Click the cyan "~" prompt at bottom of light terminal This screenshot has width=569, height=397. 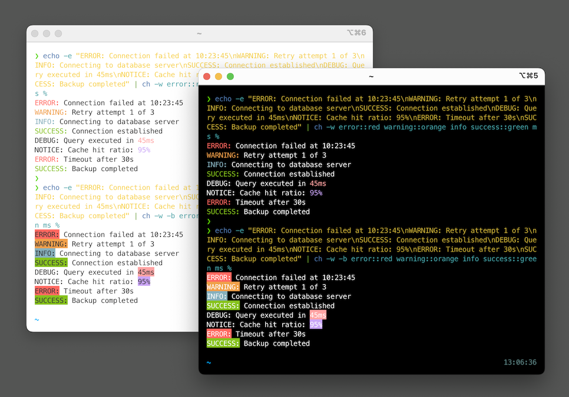(37, 320)
